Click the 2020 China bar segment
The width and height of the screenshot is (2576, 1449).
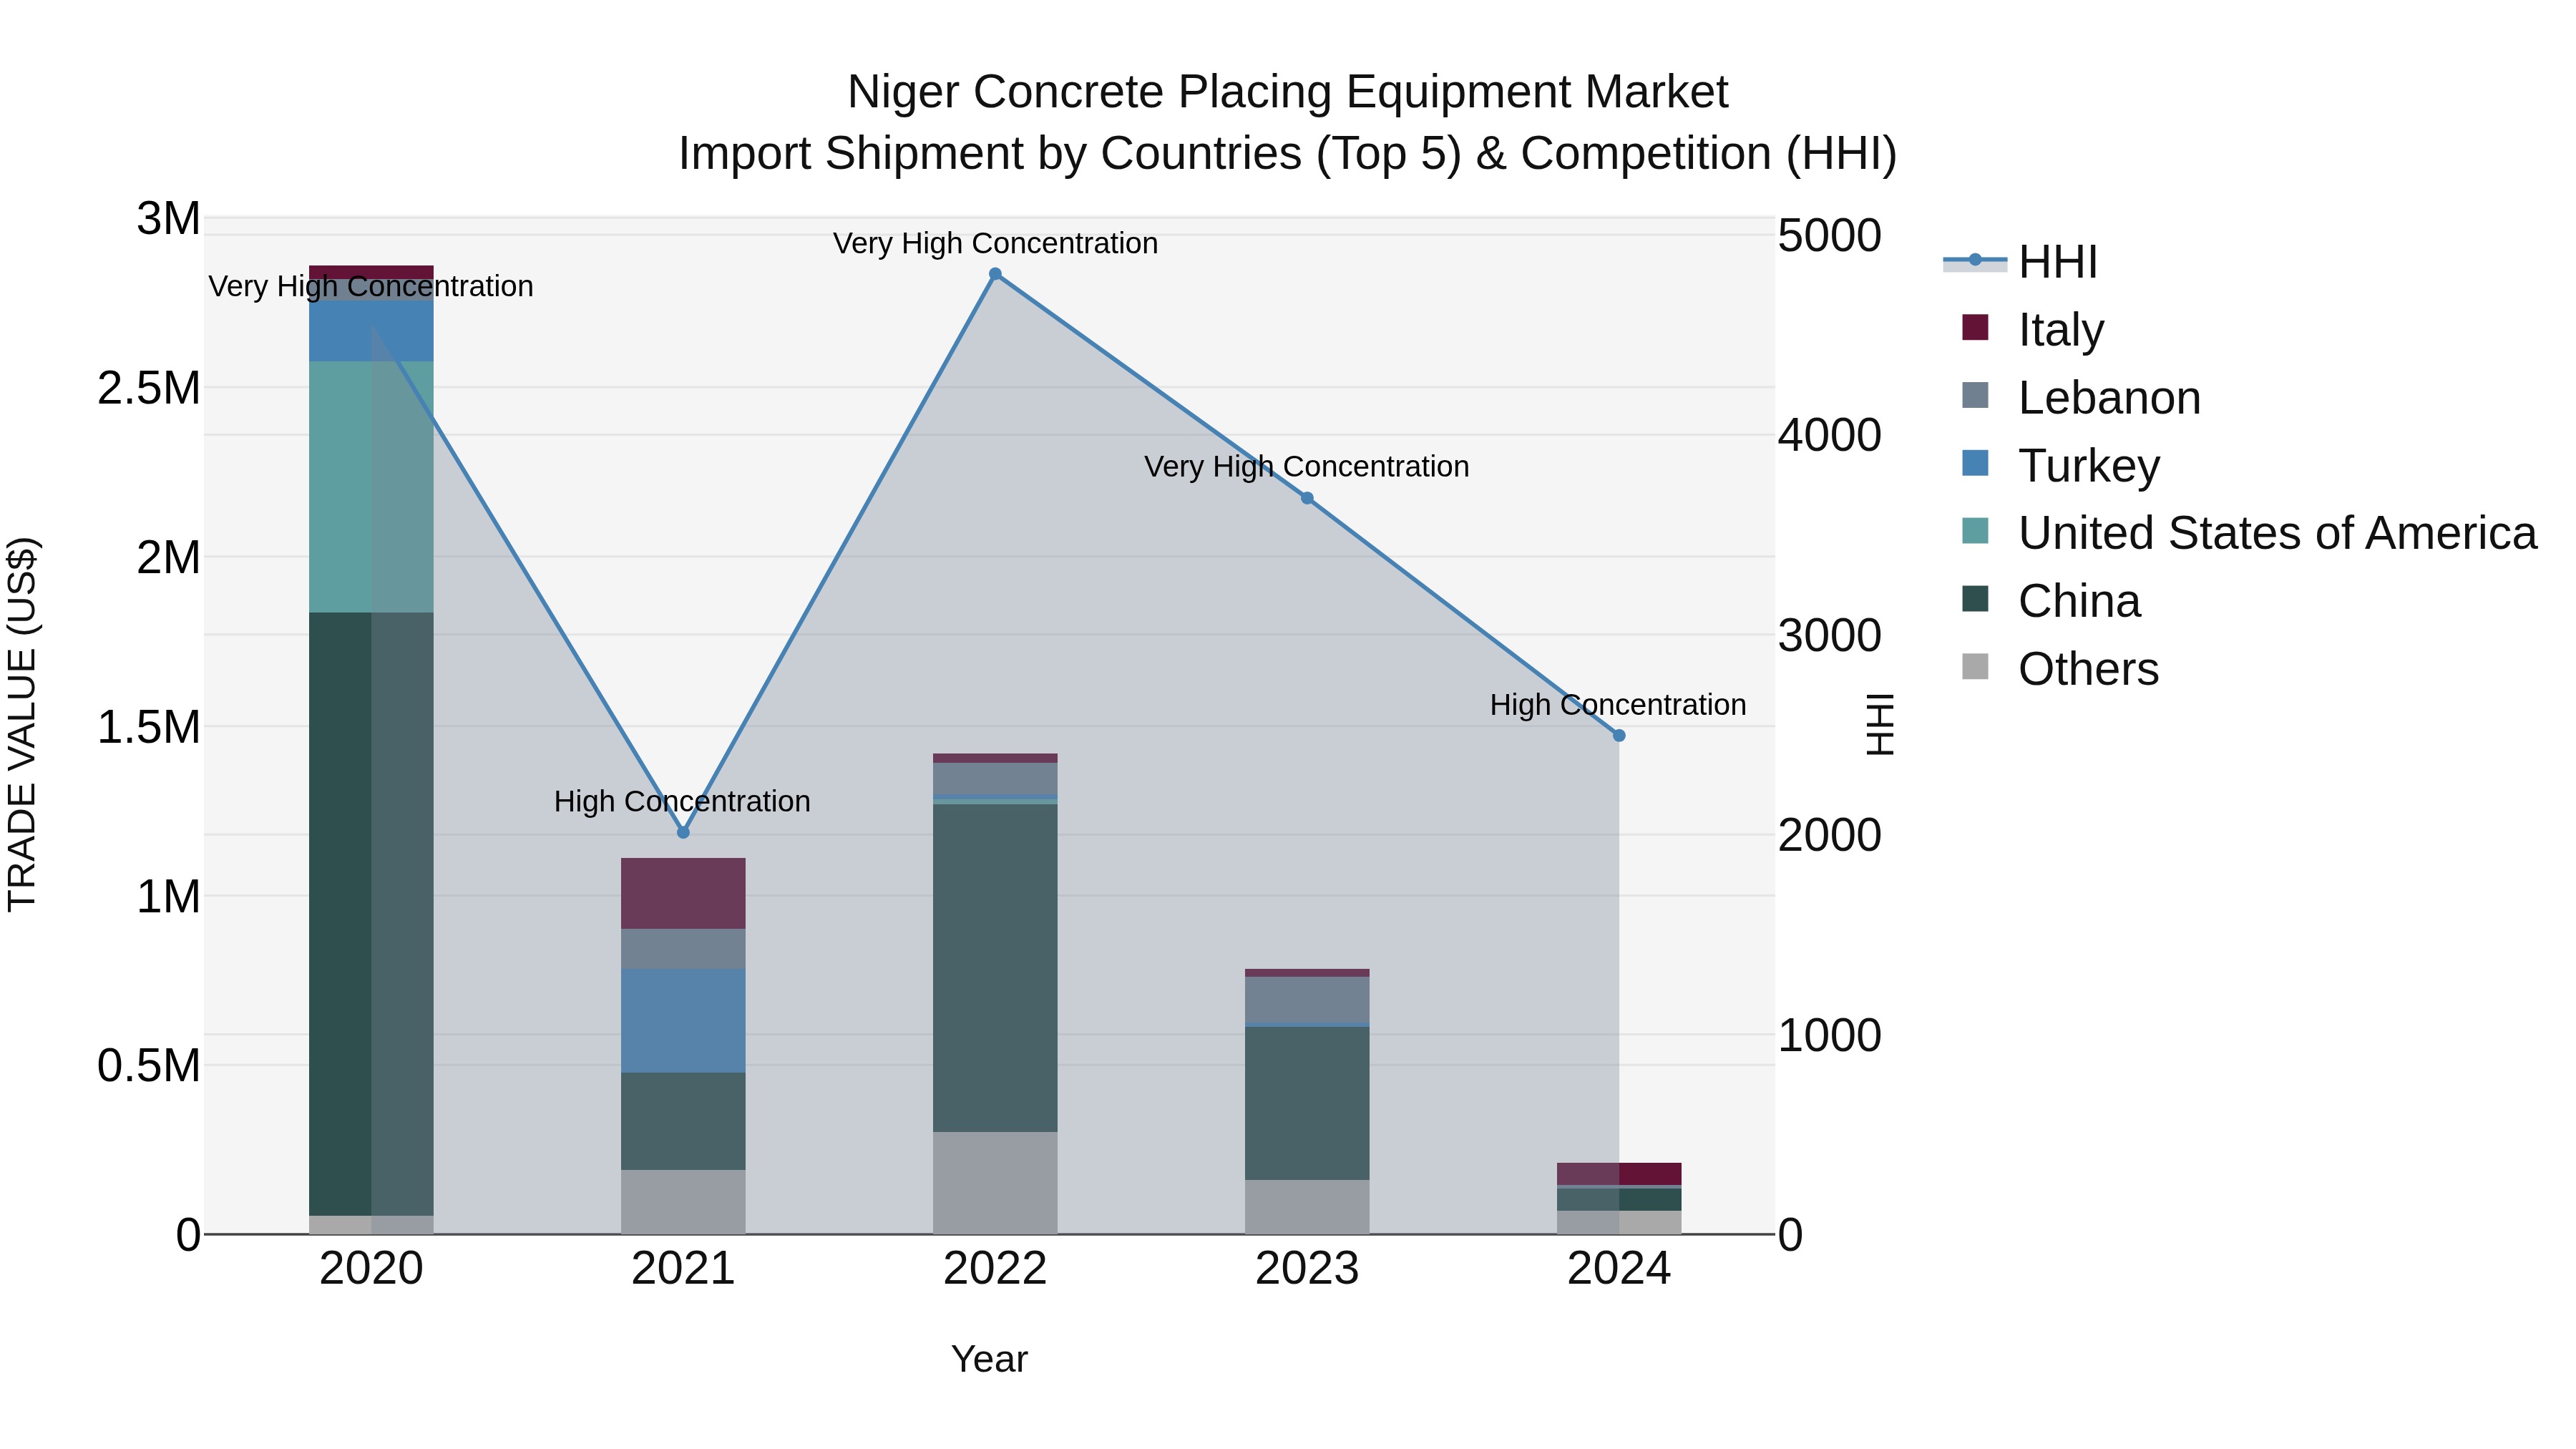pos(371,914)
